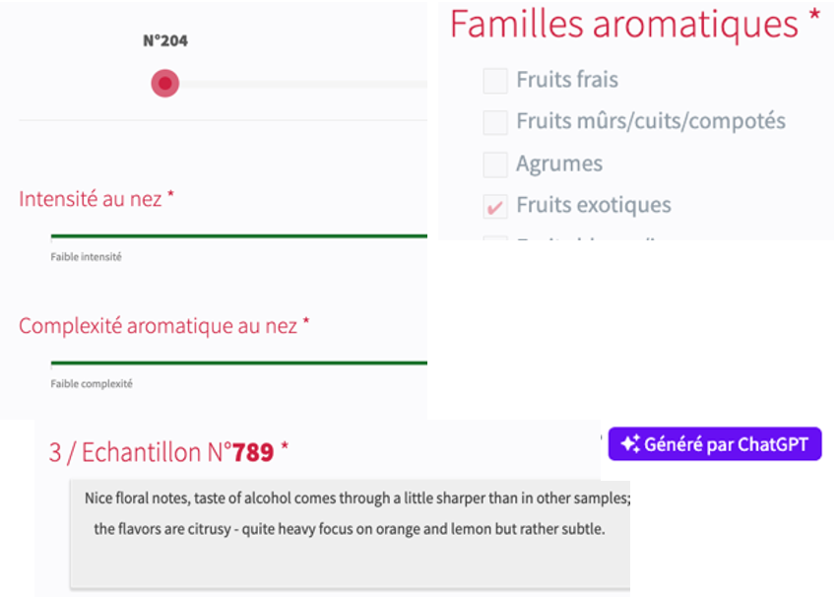Click the Echantillon N°789 heading
This screenshot has height=597, width=839.
(x=163, y=452)
